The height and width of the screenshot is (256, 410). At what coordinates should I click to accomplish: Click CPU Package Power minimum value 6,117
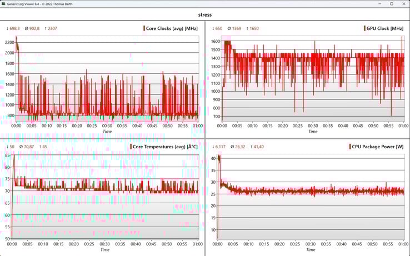pos(221,147)
